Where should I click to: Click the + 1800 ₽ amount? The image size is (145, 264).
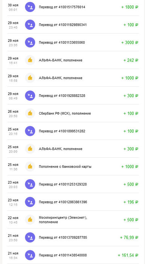tap(130, 7)
